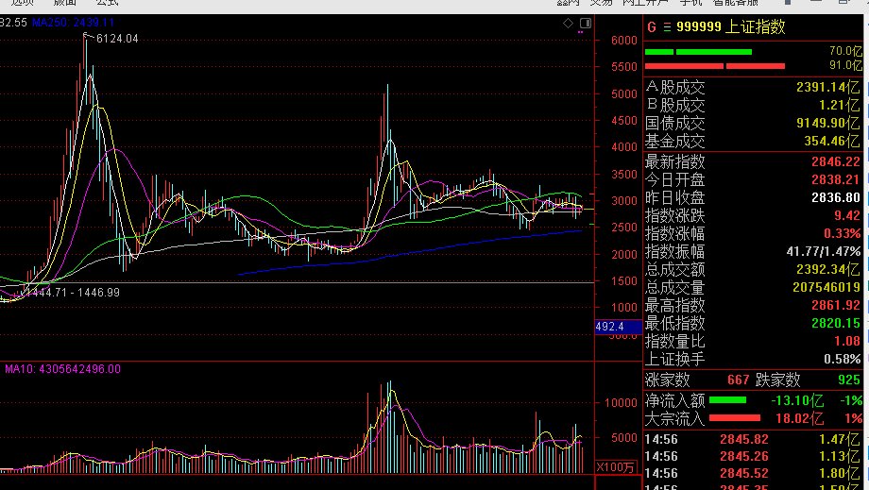
Task: Click the red 91.0亿 sell volume bar
Action: tap(714, 66)
